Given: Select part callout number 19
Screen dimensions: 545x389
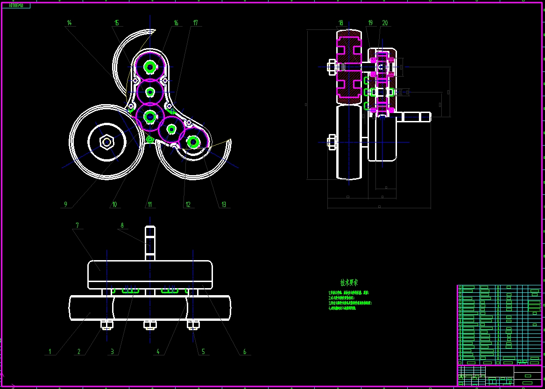Looking at the screenshot, I should pyautogui.click(x=370, y=23).
